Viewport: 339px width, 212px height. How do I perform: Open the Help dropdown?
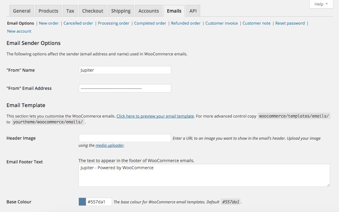pyautogui.click(x=321, y=4)
